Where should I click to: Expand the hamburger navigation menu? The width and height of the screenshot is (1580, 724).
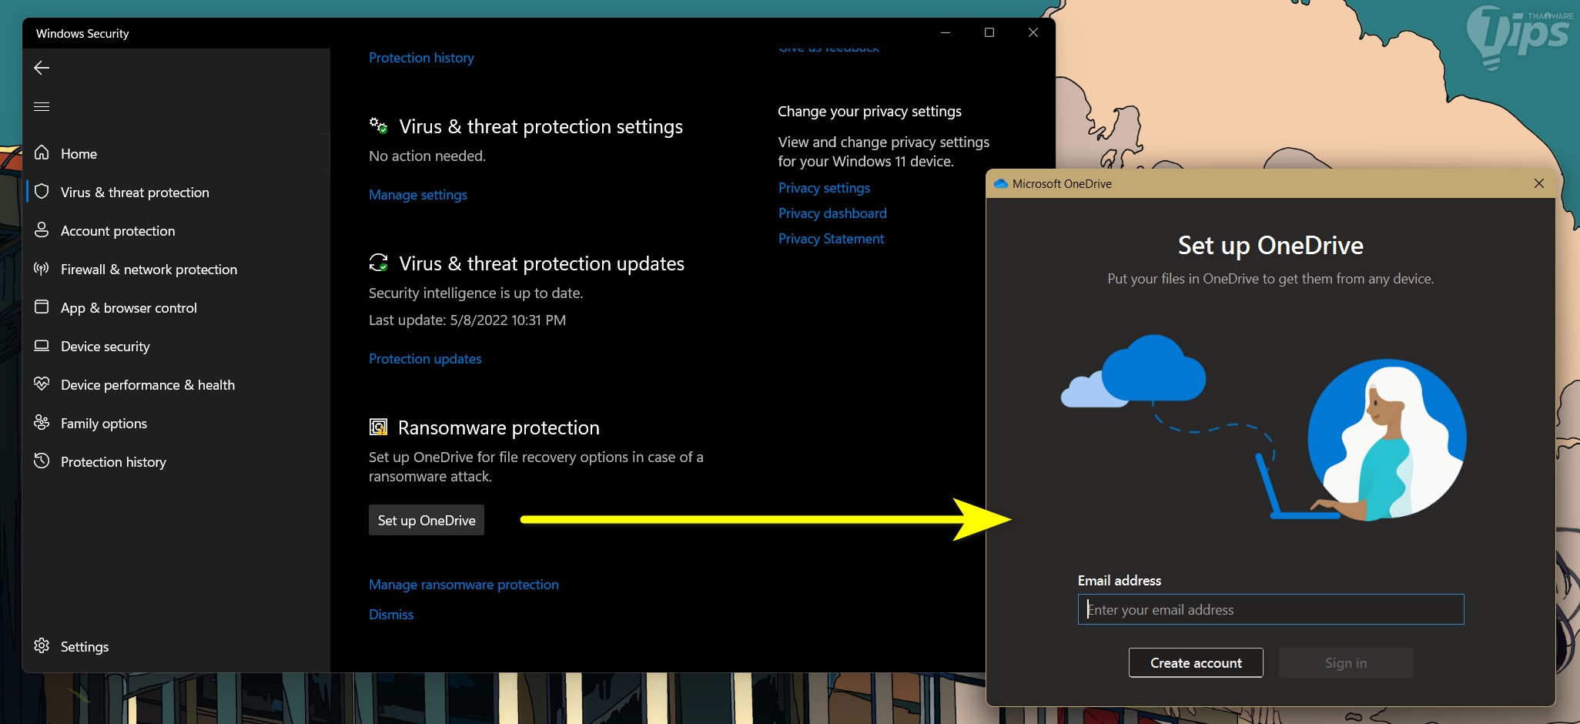point(42,106)
